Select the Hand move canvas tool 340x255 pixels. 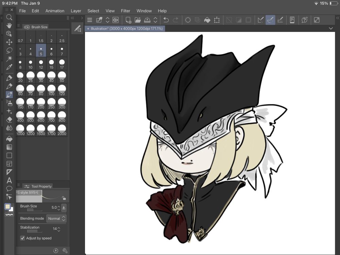coord(9,26)
